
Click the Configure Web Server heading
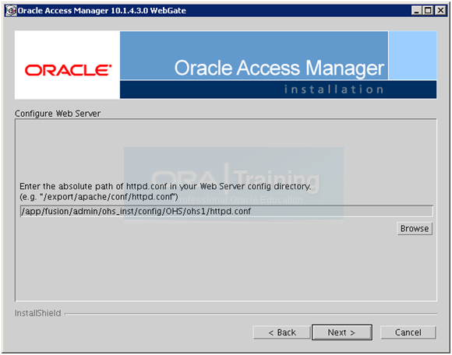point(58,114)
